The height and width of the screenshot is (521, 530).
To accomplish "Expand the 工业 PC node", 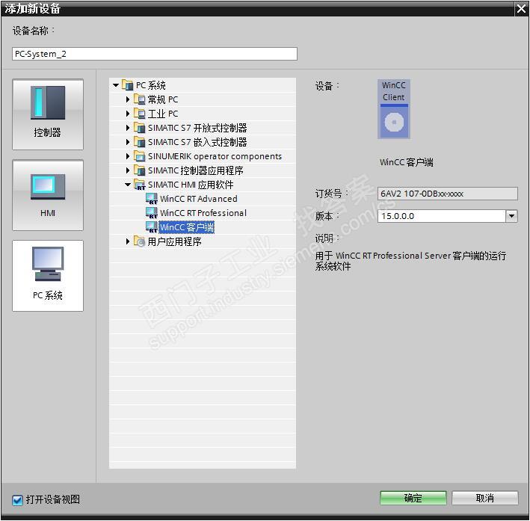I will point(128,114).
